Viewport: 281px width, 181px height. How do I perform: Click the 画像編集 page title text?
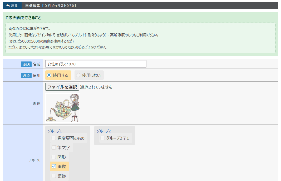tap(51, 6)
